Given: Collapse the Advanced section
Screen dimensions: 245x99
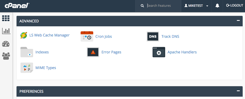Looking at the screenshot, I should click(238, 20).
